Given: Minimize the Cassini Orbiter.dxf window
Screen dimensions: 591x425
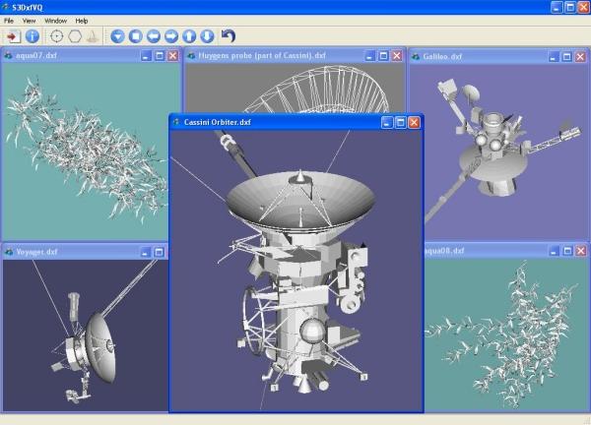Looking at the screenshot, I should 387,122.
